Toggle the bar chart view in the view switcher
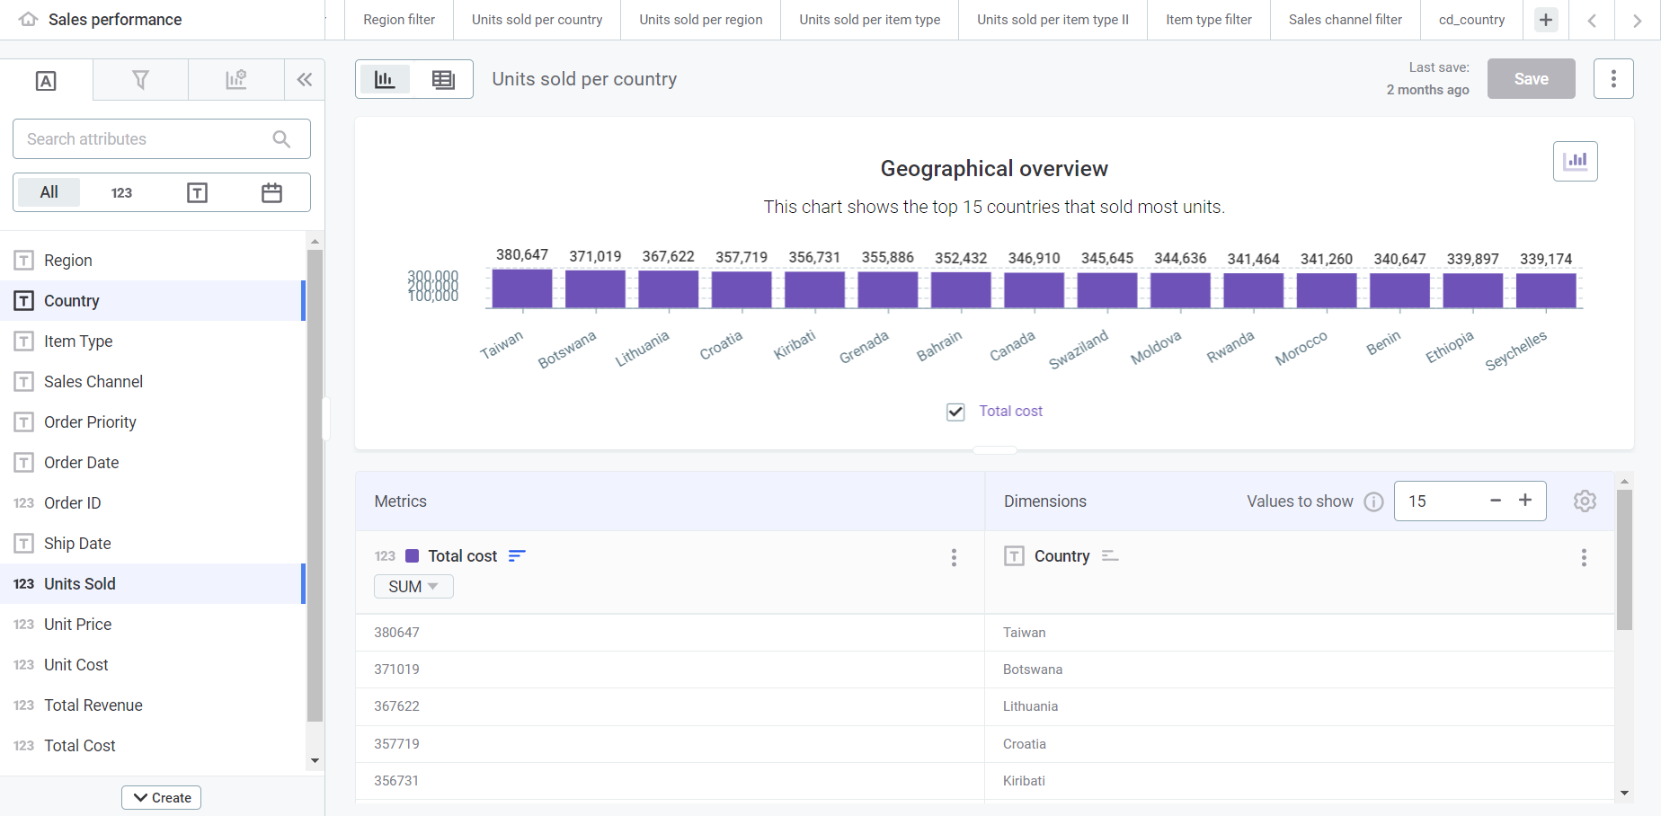 [384, 79]
